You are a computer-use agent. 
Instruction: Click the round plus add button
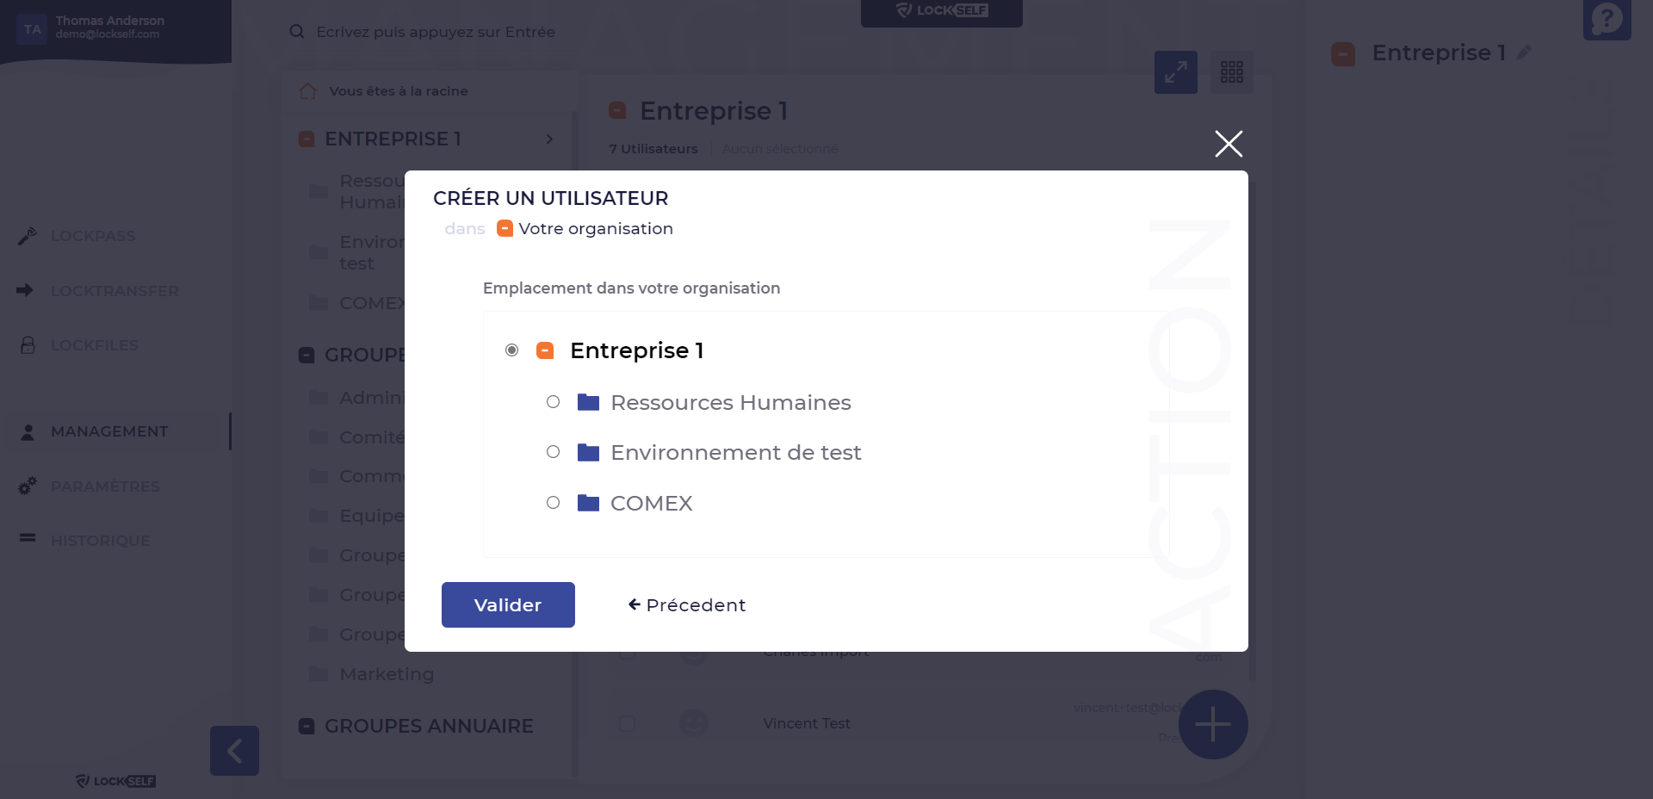click(x=1212, y=724)
